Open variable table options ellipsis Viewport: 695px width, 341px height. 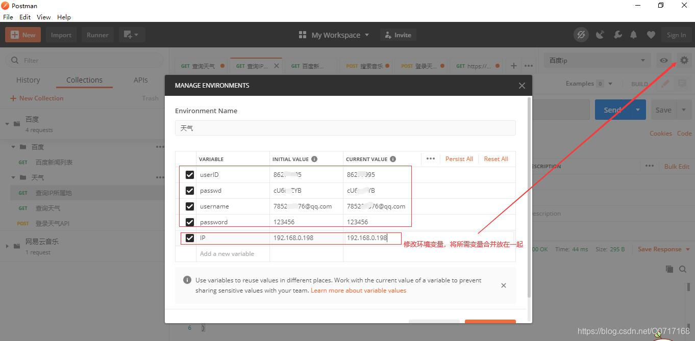click(431, 159)
